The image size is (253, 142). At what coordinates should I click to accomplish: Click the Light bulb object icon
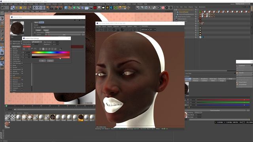coord(99,7)
